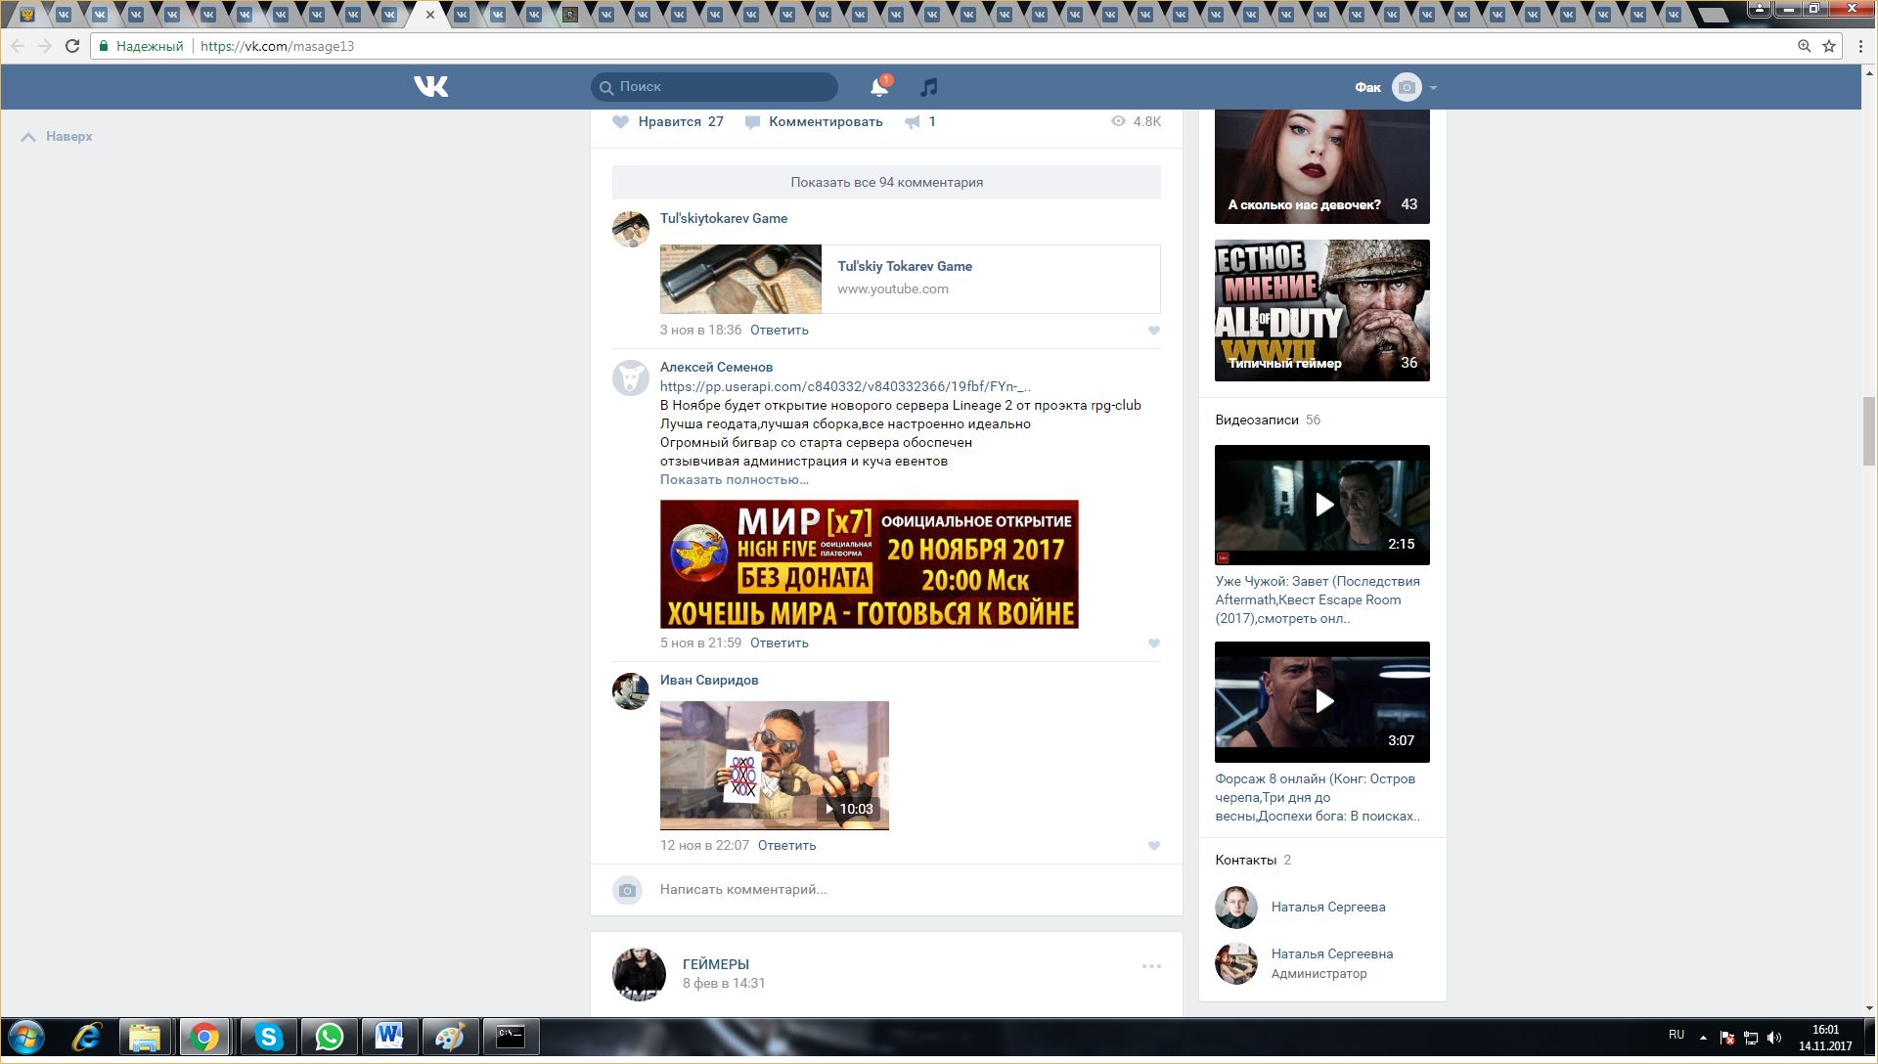Open the notifications bell icon

pos(879,87)
